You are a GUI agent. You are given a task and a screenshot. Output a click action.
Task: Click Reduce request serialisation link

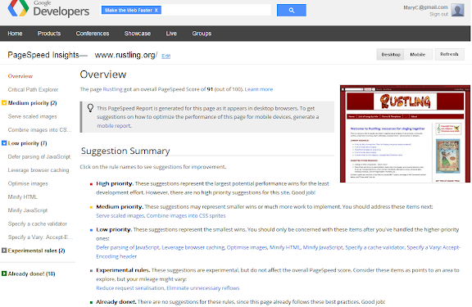[130, 288]
